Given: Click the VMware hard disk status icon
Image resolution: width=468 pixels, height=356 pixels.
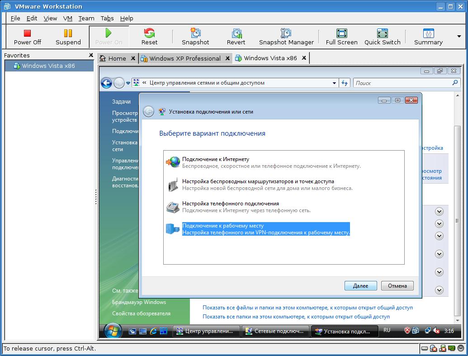Looking at the screenshot, I should [425, 348].
